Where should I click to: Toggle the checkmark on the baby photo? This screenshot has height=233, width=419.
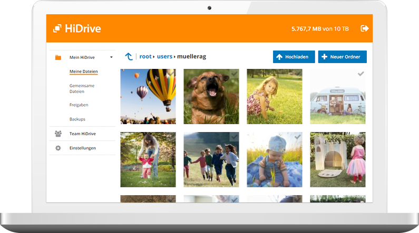[297, 137]
